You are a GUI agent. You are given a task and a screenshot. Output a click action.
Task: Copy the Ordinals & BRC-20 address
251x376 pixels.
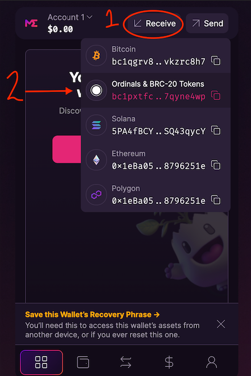[216, 95]
